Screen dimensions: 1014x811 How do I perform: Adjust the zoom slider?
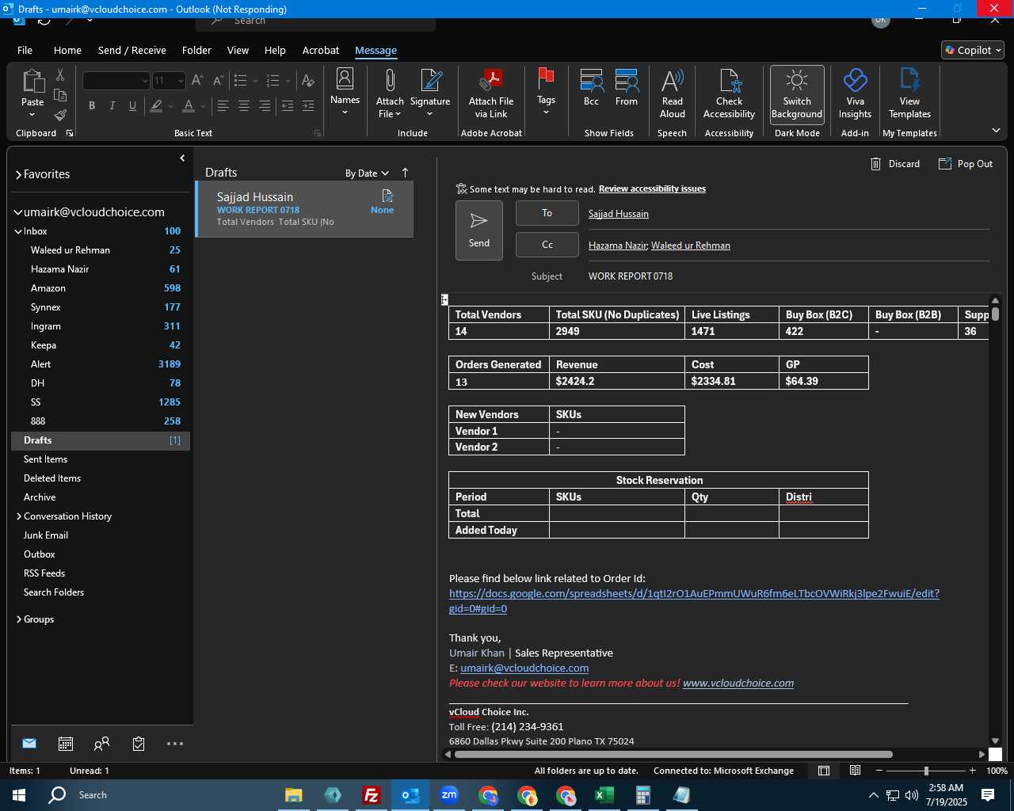pos(926,771)
